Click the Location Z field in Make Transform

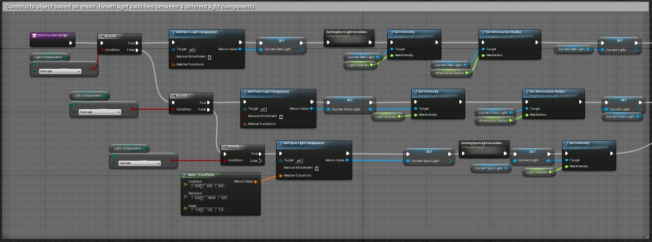pos(219,186)
